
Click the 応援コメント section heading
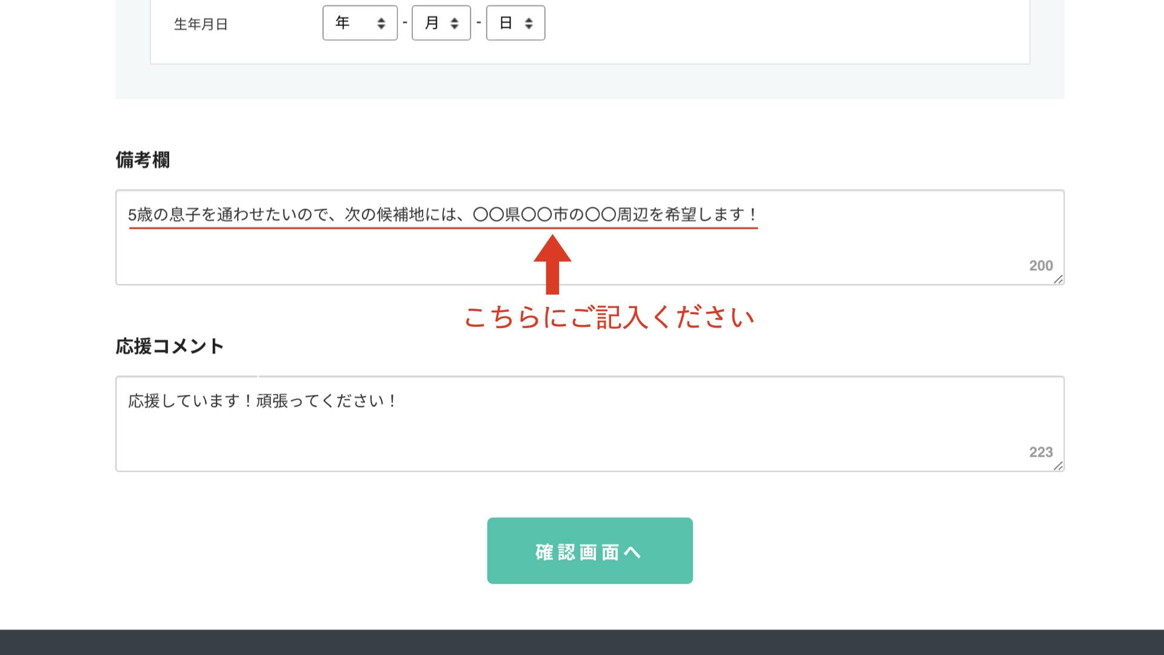click(170, 346)
